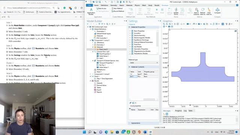
Task: Click the 3e-5 value field in Material Contents
Action: (133, 76)
